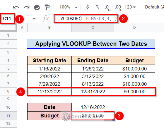Expand the Name box dropdown arrow
The width and height of the screenshot is (164, 128).
(34, 19)
